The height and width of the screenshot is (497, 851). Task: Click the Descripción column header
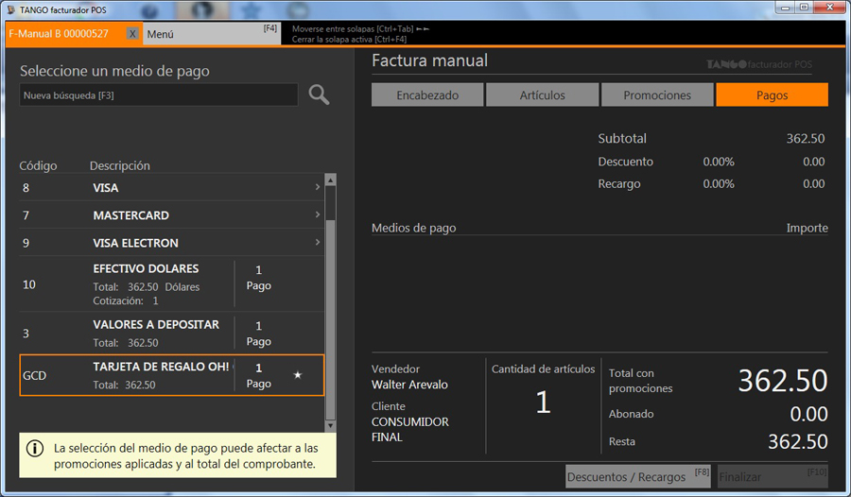tap(120, 165)
